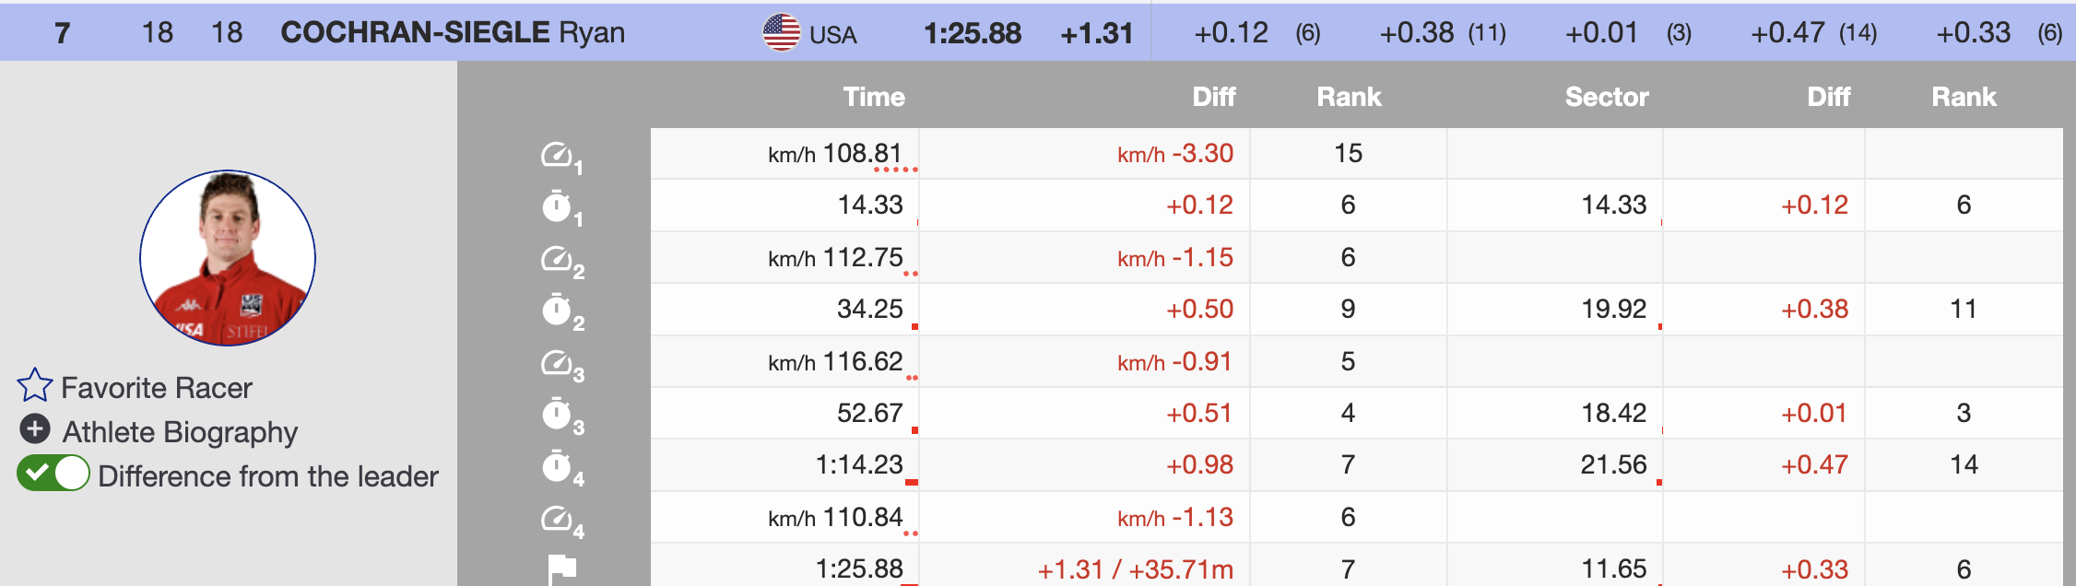Click the Favorite Racer label

coord(157,388)
